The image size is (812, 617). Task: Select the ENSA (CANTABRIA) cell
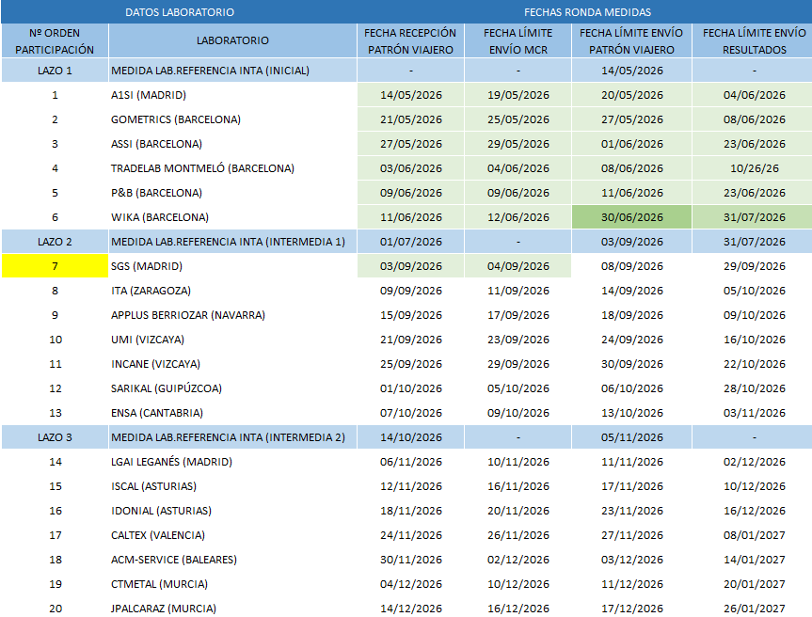click(x=232, y=413)
